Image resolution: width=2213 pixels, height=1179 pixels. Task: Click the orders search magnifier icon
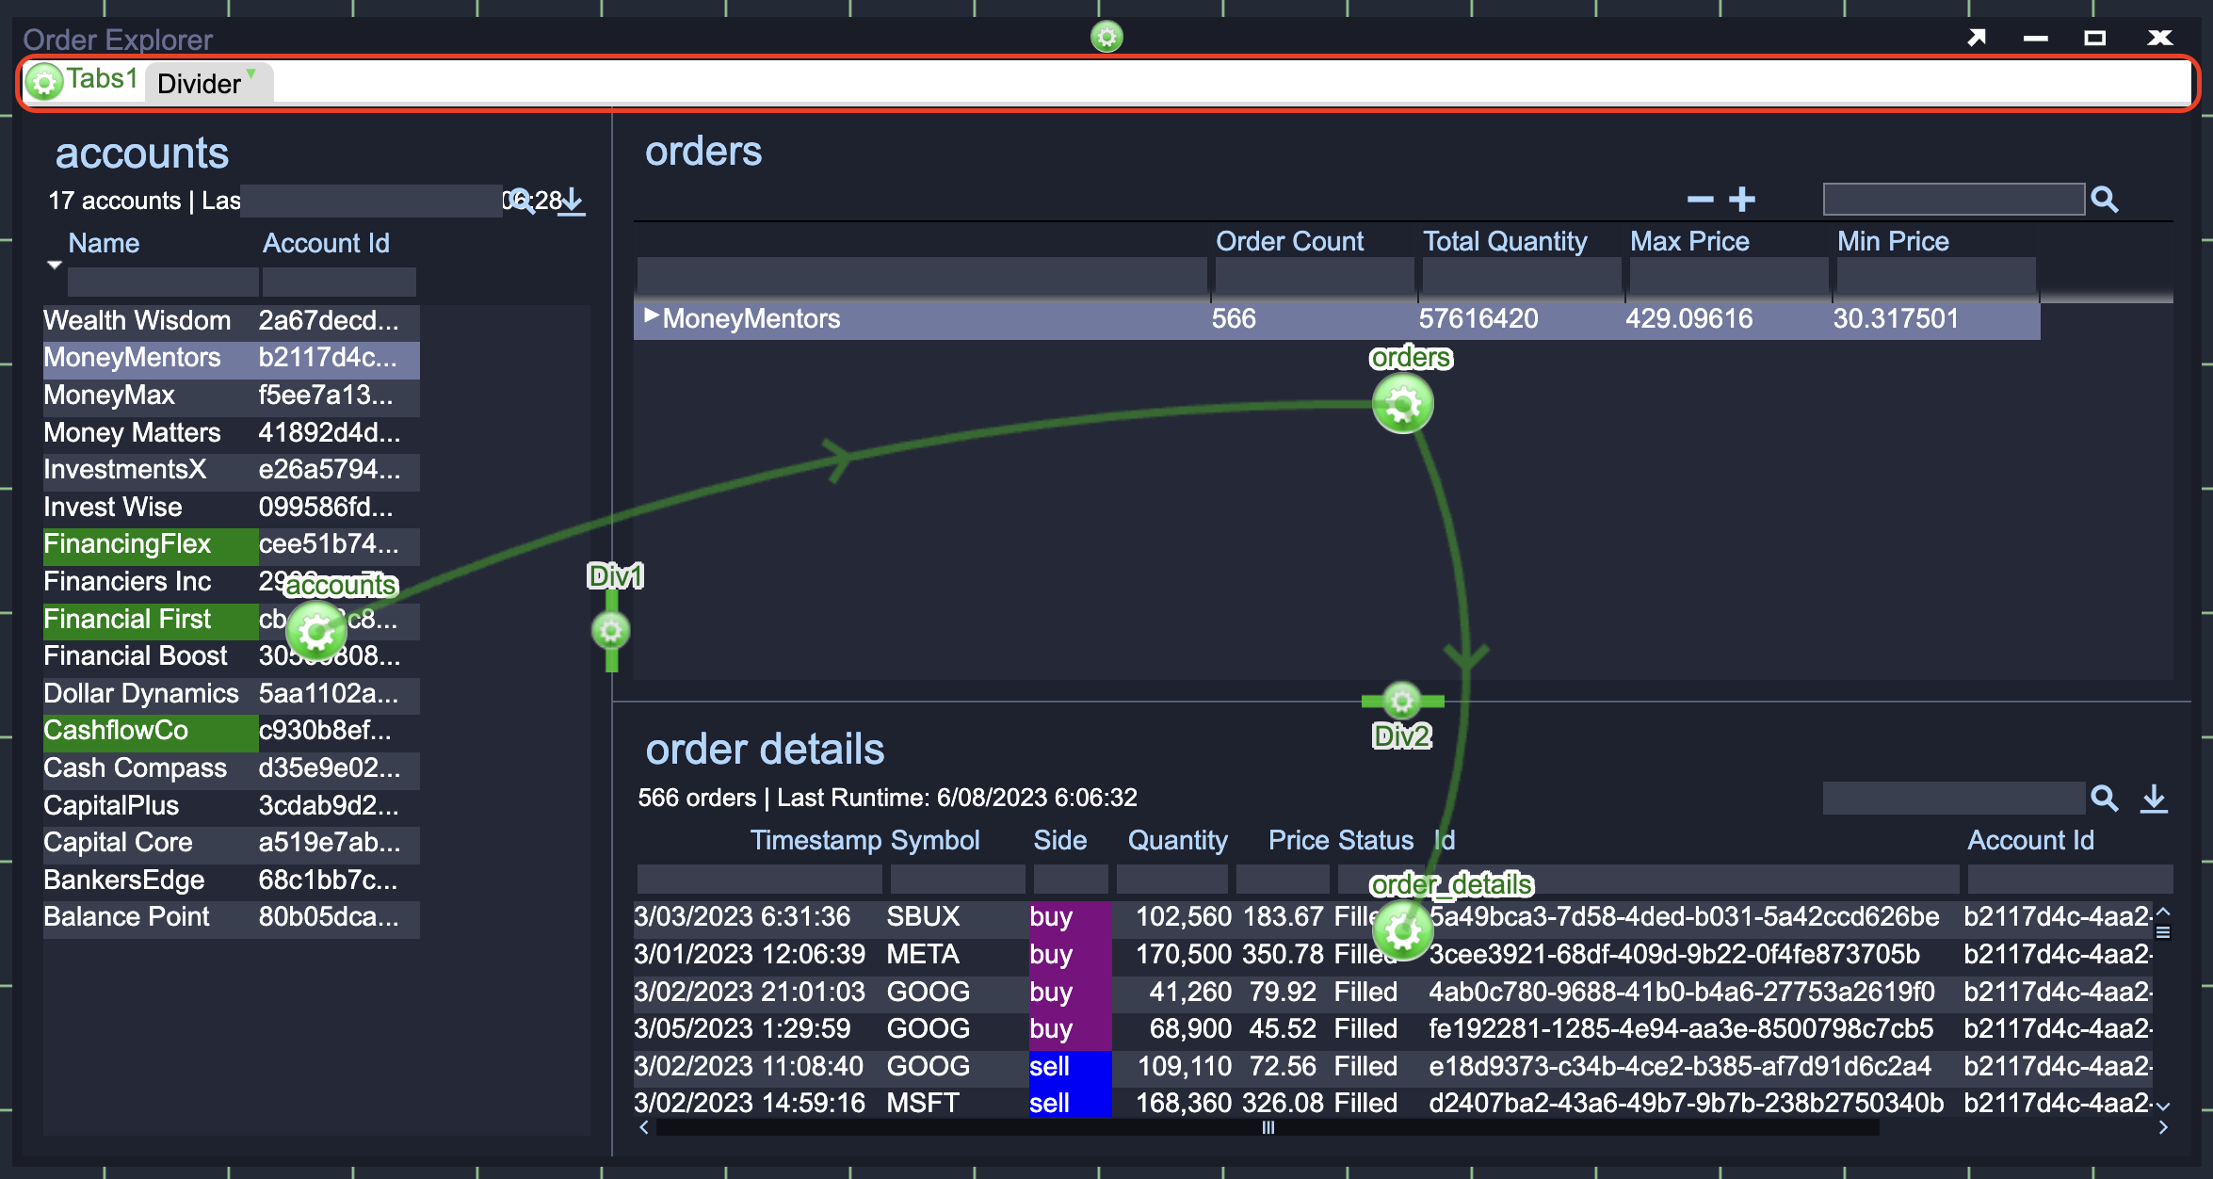click(2105, 200)
